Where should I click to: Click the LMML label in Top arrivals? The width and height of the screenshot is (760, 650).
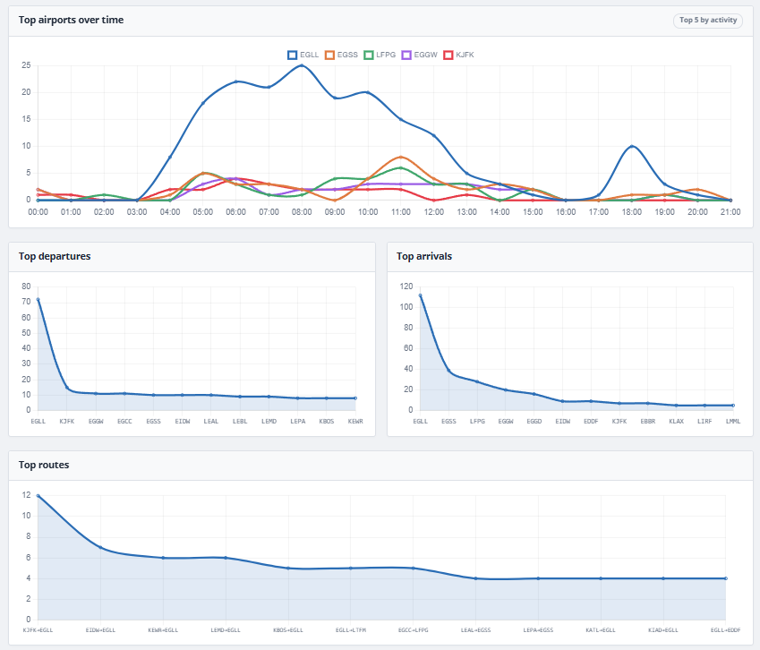[733, 421]
